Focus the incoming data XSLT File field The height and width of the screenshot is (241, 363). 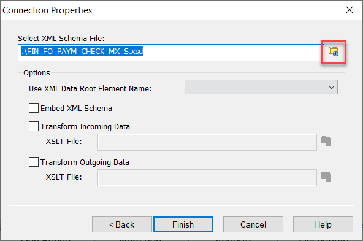(x=207, y=142)
